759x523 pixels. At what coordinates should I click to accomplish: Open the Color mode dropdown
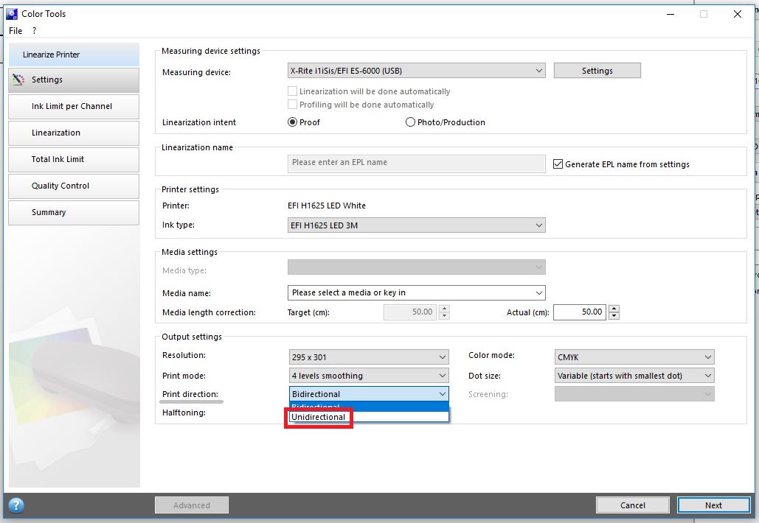point(634,357)
